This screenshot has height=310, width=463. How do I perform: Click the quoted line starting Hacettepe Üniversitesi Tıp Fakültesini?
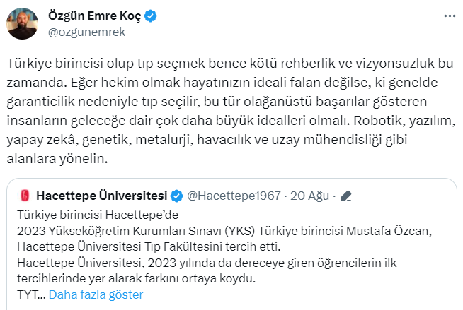pyautogui.click(x=148, y=246)
